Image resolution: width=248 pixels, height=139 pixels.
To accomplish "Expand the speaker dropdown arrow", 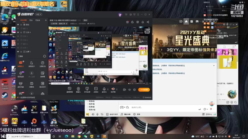I will (117, 89).
